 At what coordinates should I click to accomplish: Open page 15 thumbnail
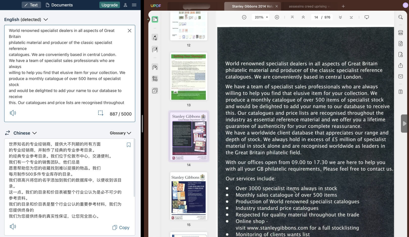(189, 196)
